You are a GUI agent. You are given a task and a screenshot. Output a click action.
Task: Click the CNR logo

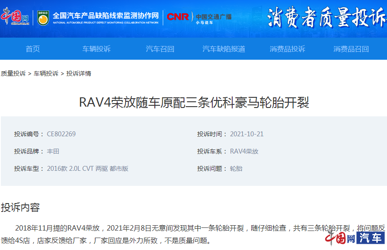[x=178, y=17]
